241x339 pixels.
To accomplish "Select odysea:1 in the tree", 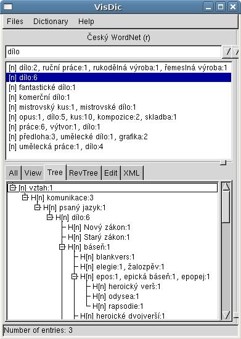I will (x=116, y=296).
